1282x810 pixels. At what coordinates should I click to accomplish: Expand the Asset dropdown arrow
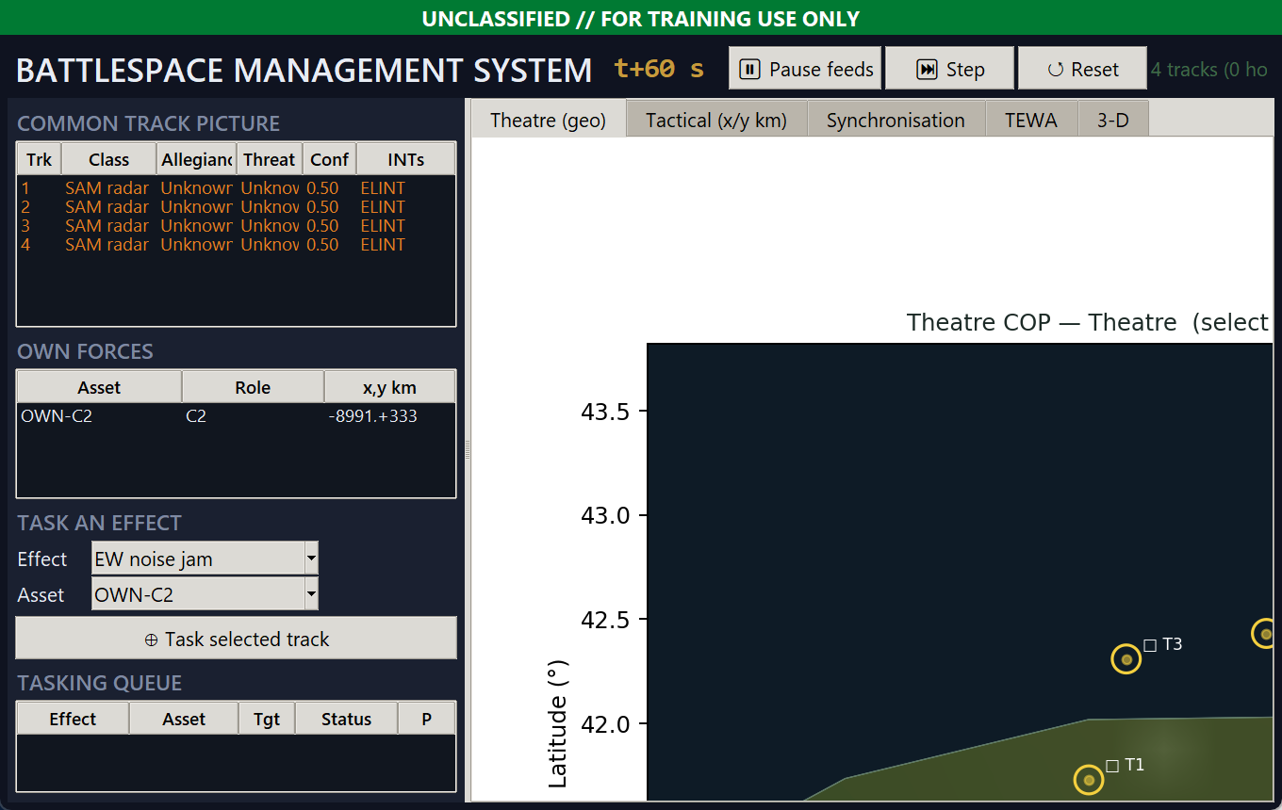point(311,594)
